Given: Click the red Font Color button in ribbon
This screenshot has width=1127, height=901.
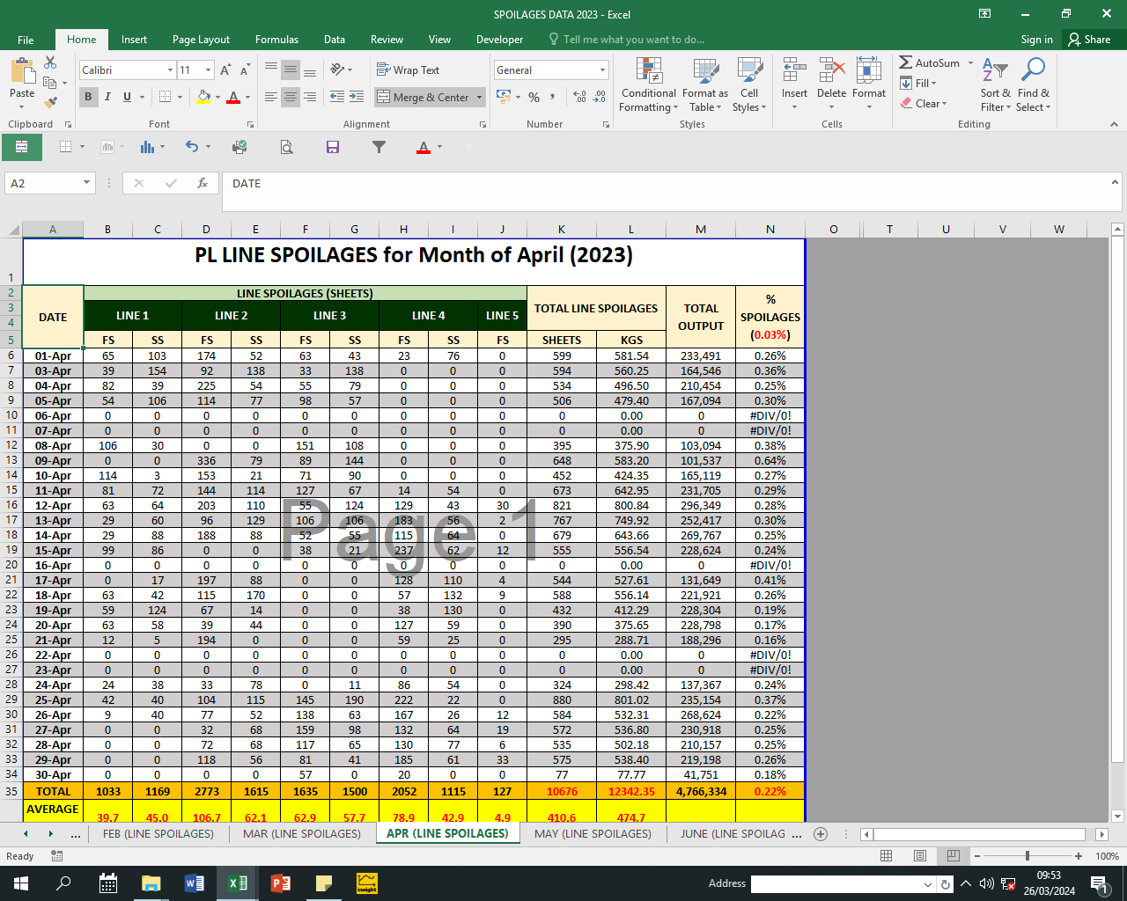Looking at the screenshot, I should click(233, 97).
